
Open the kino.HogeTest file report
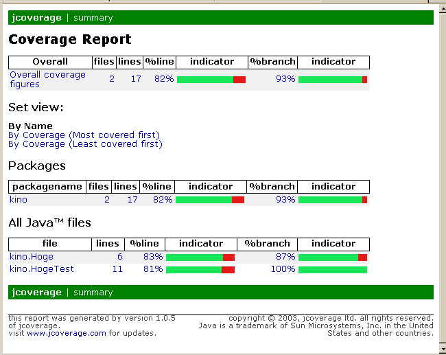tap(41, 269)
